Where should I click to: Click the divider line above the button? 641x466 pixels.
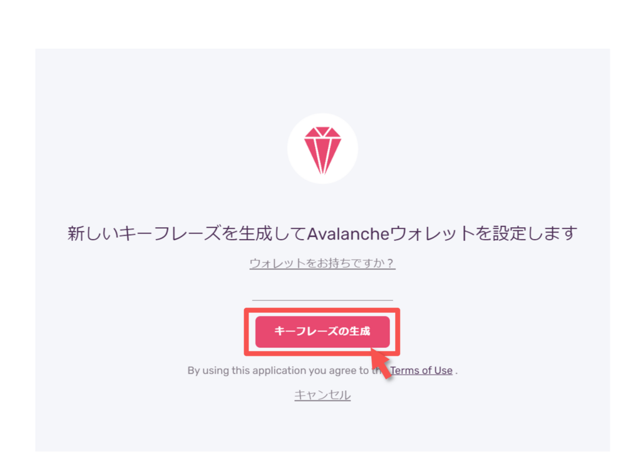click(322, 300)
